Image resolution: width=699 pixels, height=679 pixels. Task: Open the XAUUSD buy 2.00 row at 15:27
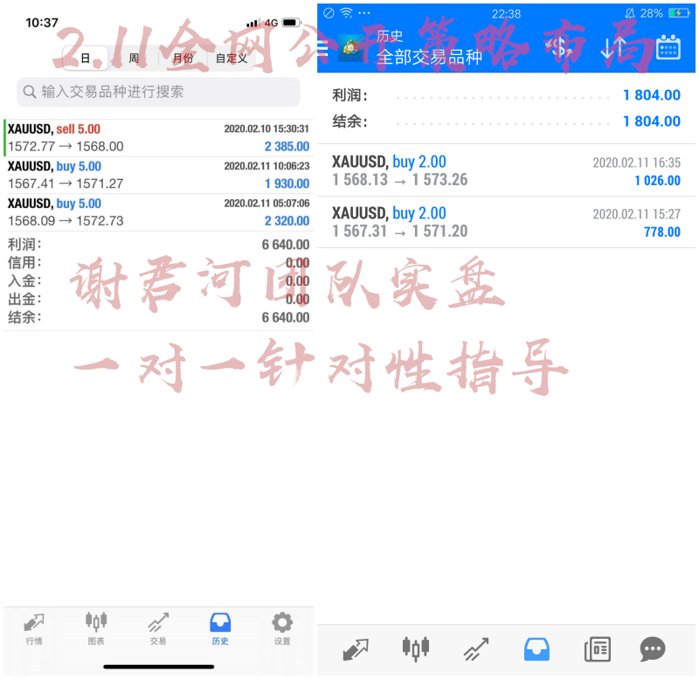(507, 222)
